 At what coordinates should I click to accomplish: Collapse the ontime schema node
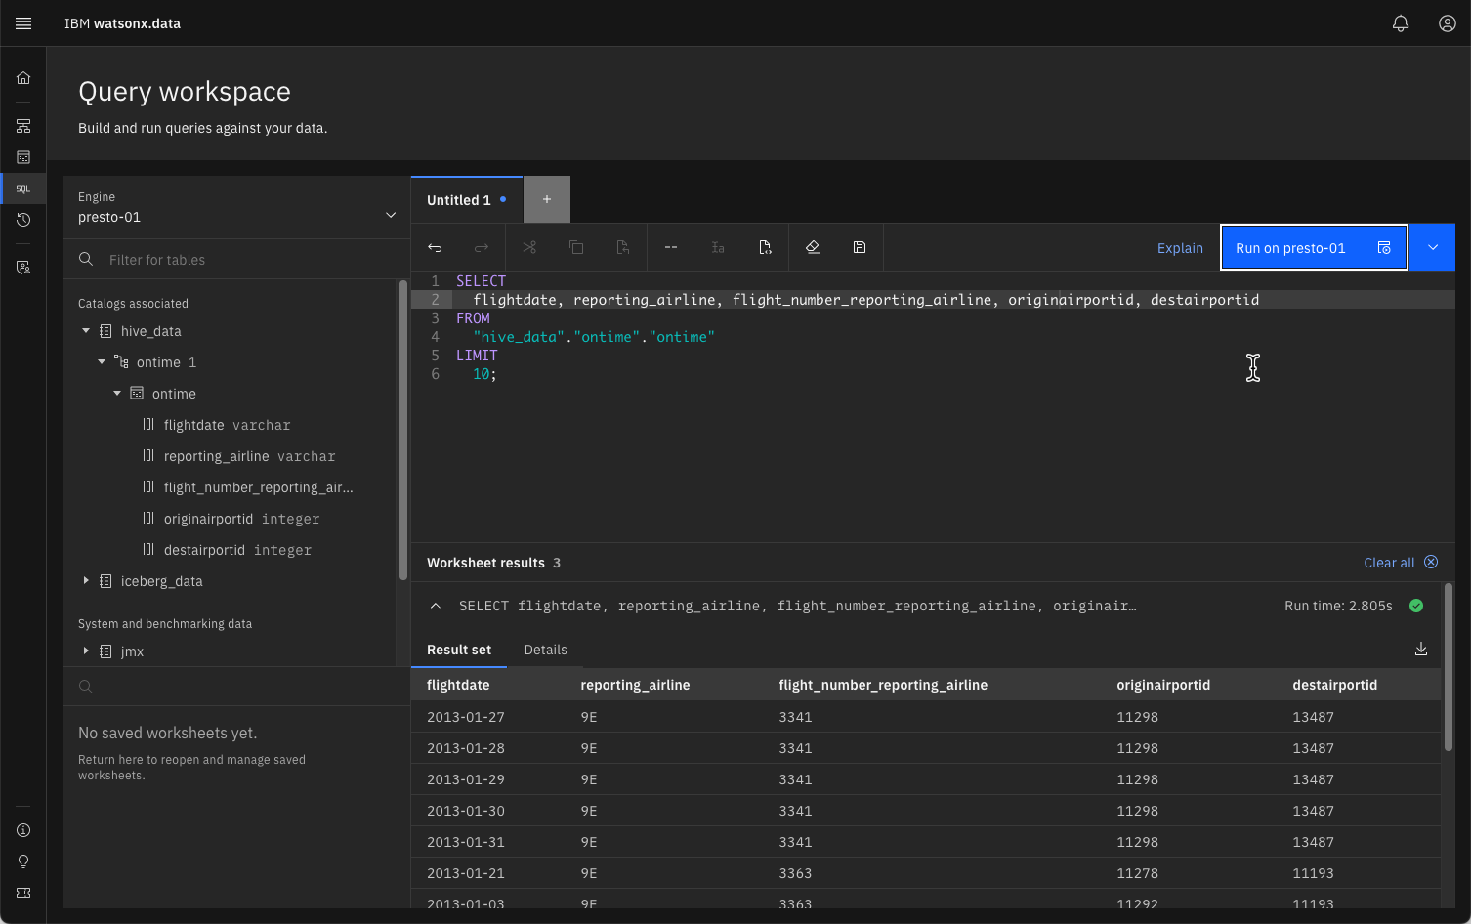pyautogui.click(x=102, y=362)
